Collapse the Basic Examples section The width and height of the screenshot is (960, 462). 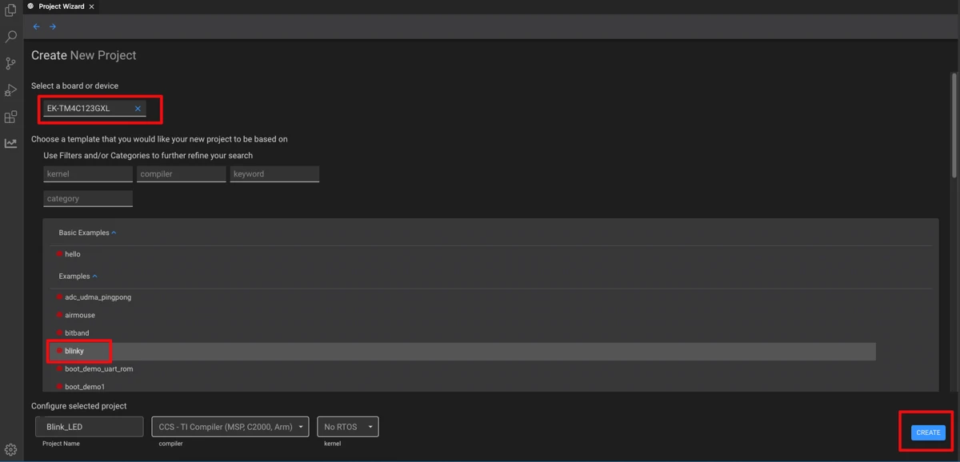(x=114, y=233)
